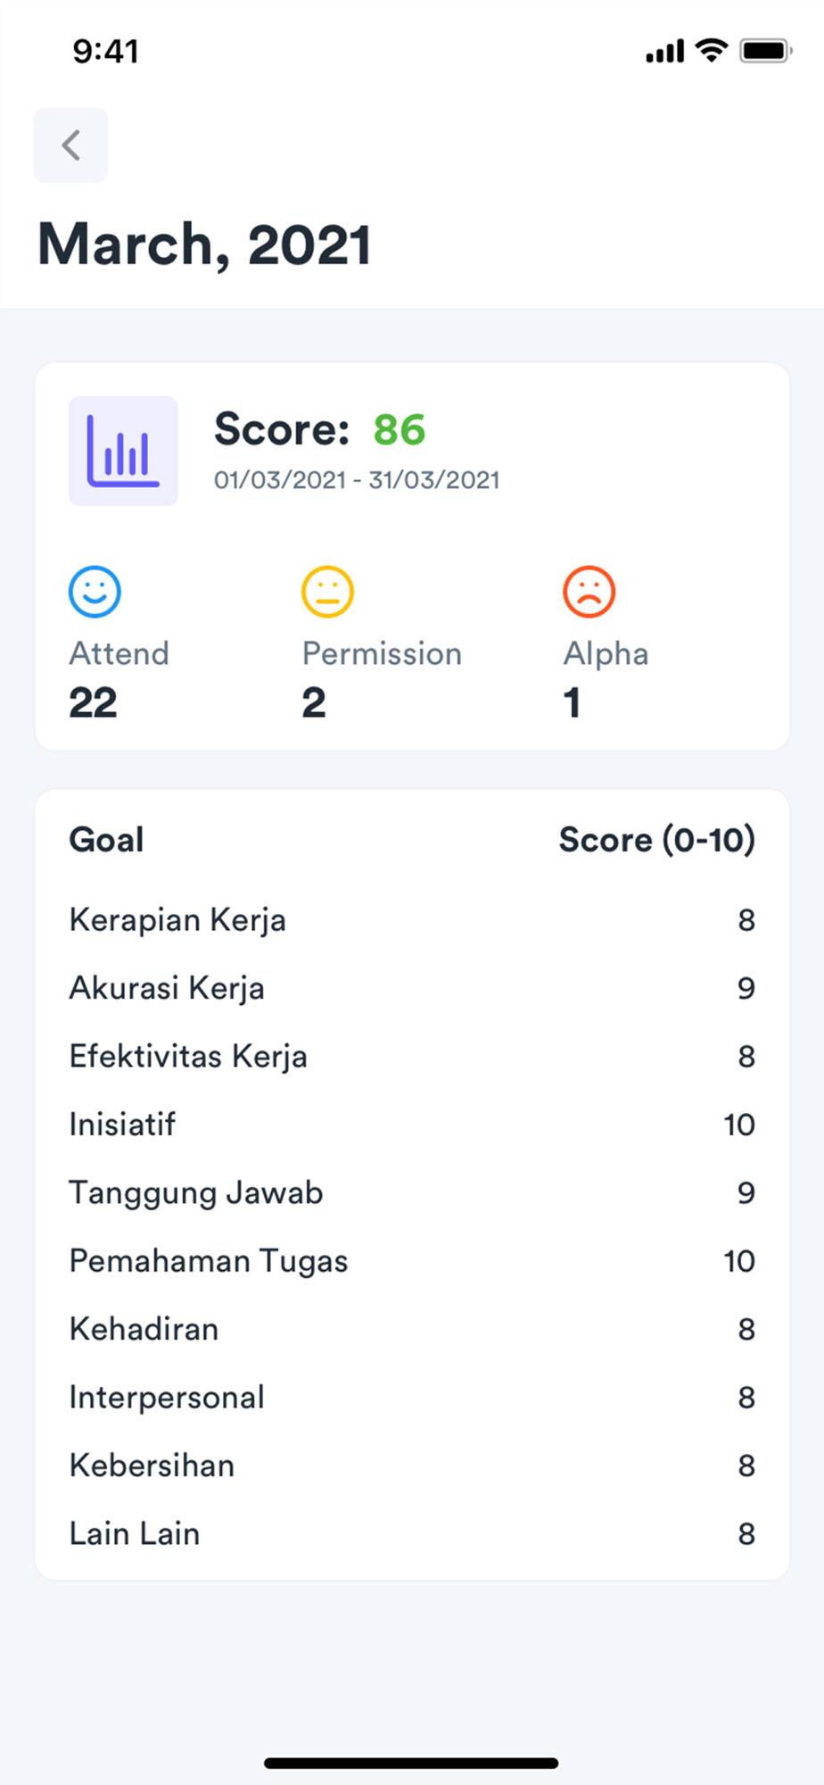Screen dimensions: 824x1785
Task: Tap the back chevron button
Action: [70, 145]
